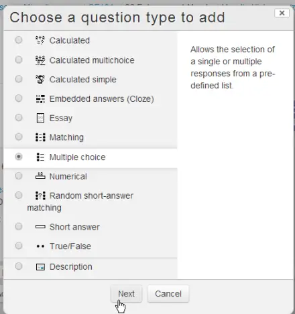The height and width of the screenshot is (314, 295).
Task: Choose the Numerical radio option
Action: click(x=19, y=176)
